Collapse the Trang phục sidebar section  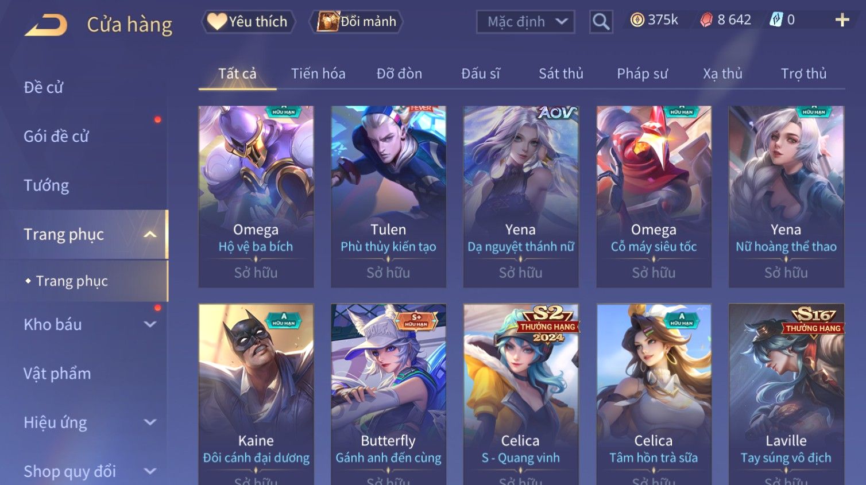click(x=150, y=234)
